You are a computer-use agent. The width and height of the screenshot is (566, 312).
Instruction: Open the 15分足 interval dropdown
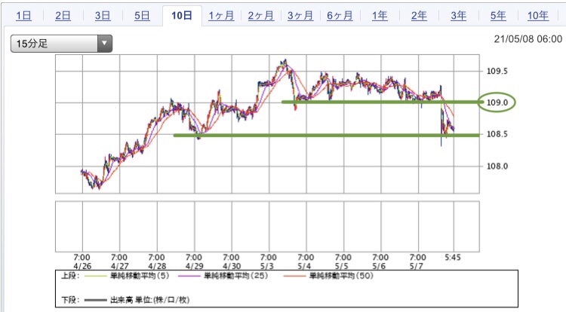[x=61, y=44]
